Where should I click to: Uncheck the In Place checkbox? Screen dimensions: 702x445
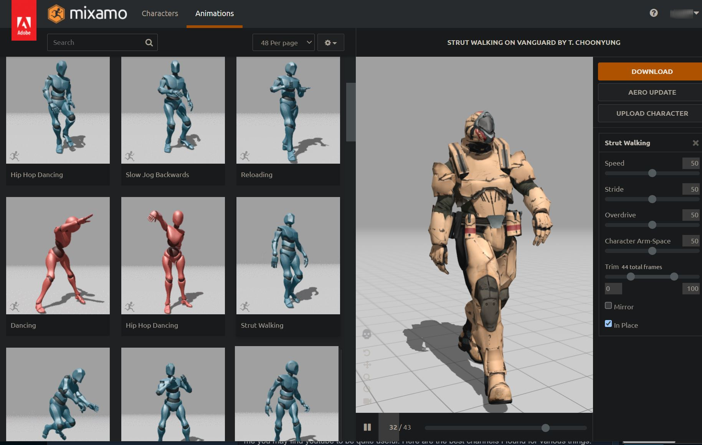pyautogui.click(x=608, y=323)
